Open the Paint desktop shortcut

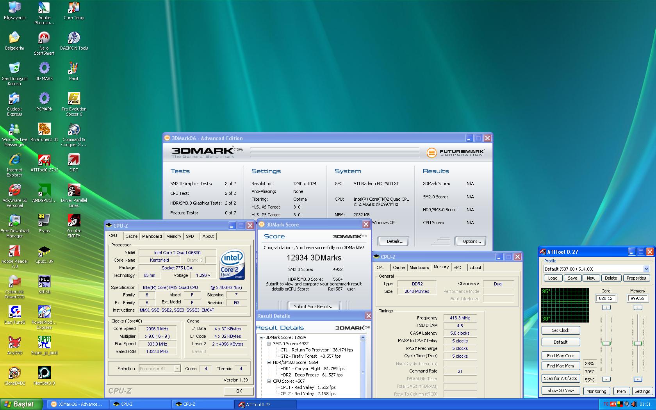[74, 71]
